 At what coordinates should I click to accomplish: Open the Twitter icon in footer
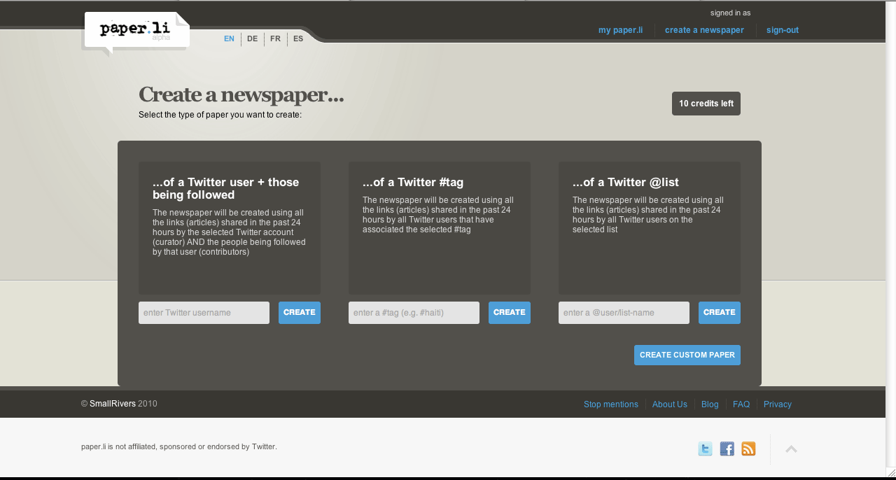(x=705, y=449)
